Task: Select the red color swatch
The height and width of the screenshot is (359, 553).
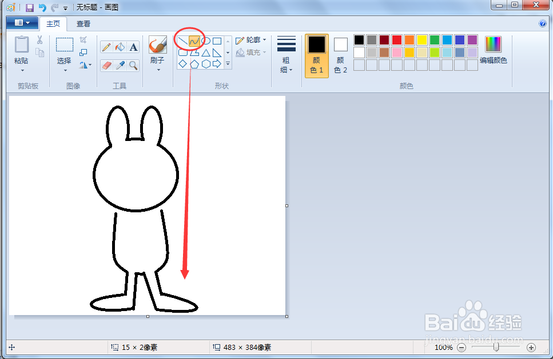Action: [x=397, y=40]
